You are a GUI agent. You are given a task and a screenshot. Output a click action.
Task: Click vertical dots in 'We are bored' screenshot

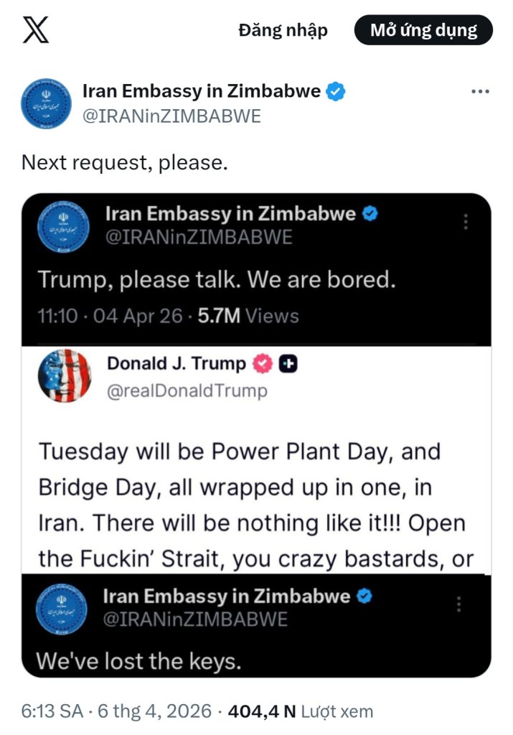tap(465, 222)
